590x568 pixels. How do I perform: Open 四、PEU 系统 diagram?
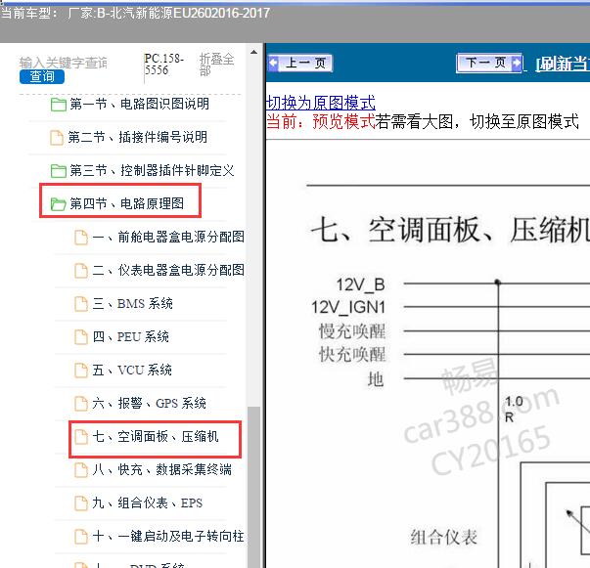130,336
